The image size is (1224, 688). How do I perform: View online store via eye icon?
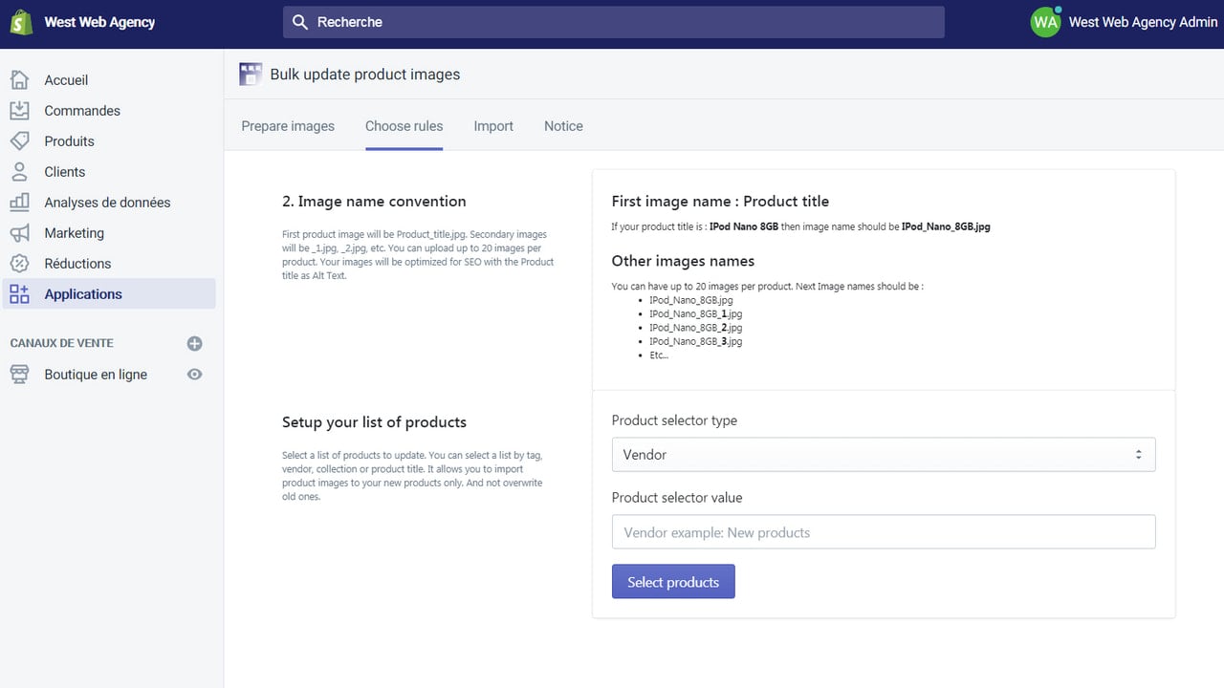pyautogui.click(x=194, y=374)
